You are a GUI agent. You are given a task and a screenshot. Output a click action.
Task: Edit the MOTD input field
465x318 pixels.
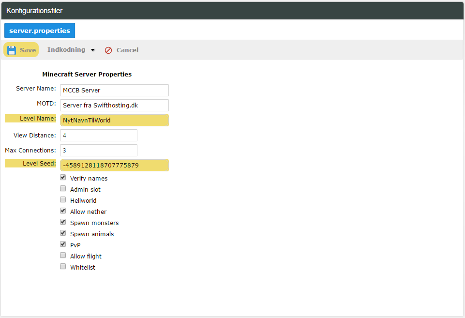click(114, 106)
